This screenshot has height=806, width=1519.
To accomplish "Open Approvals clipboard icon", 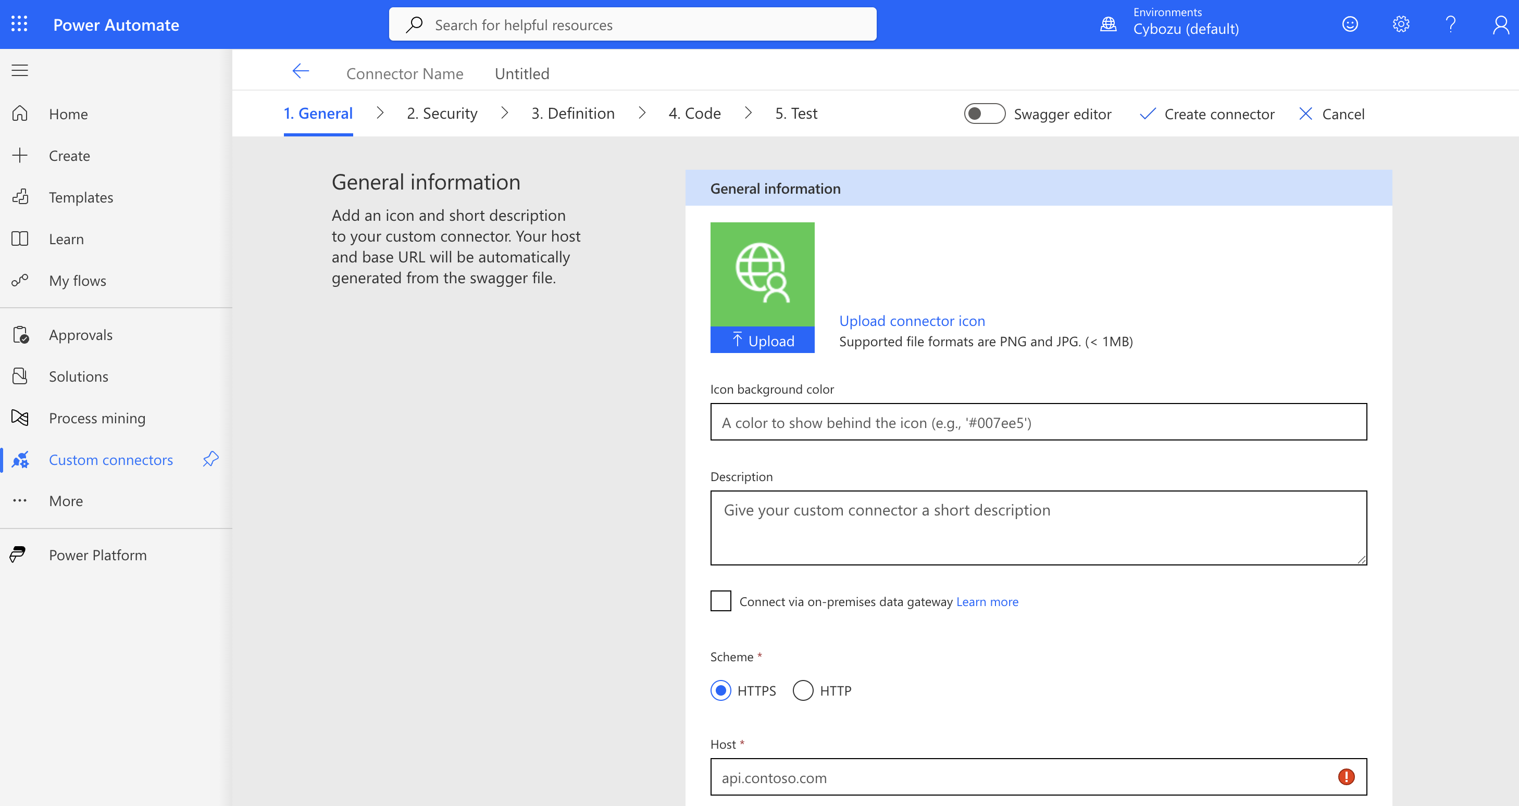I will [x=21, y=335].
